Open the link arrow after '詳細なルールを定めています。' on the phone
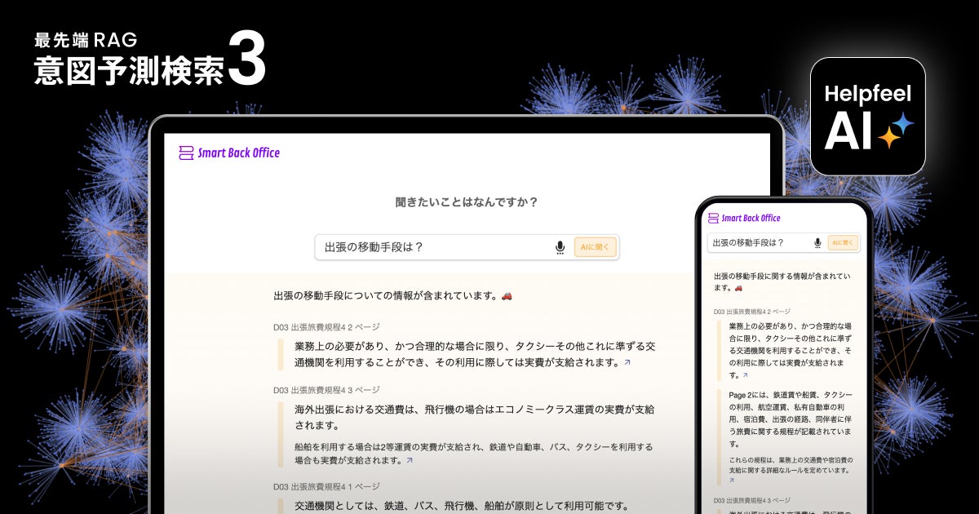Image resolution: width=979 pixels, height=514 pixels. coord(733,481)
